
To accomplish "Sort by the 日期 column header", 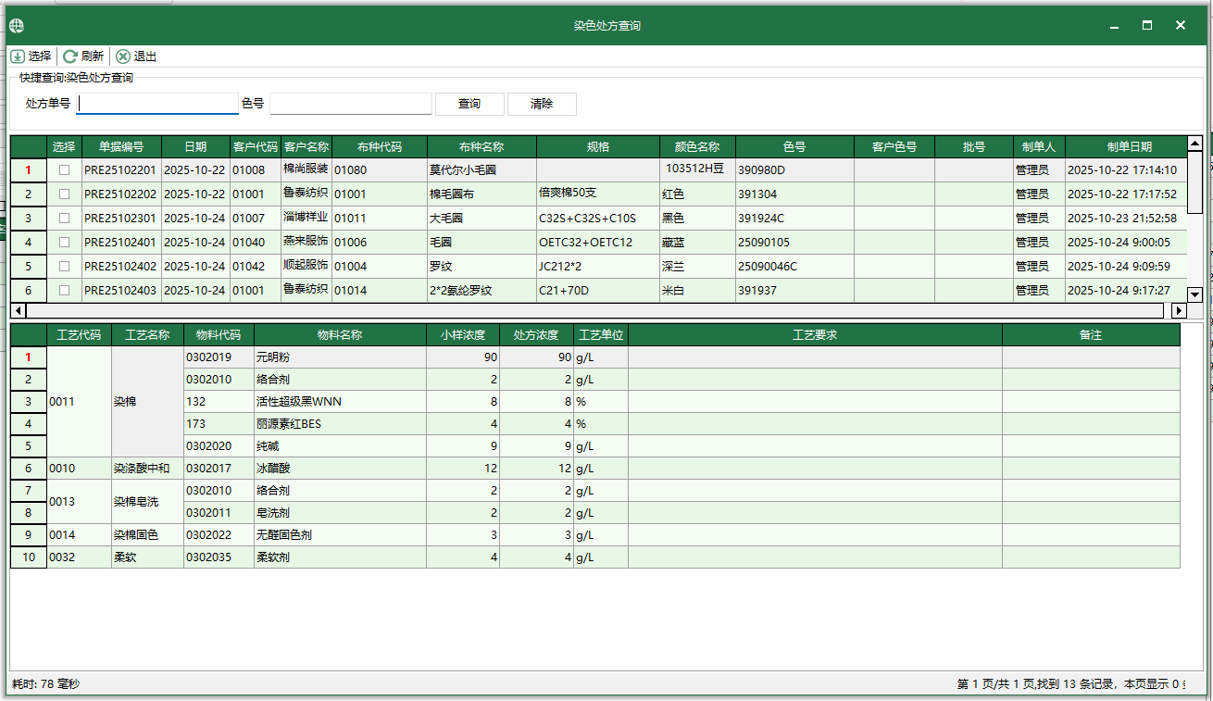I will [195, 147].
